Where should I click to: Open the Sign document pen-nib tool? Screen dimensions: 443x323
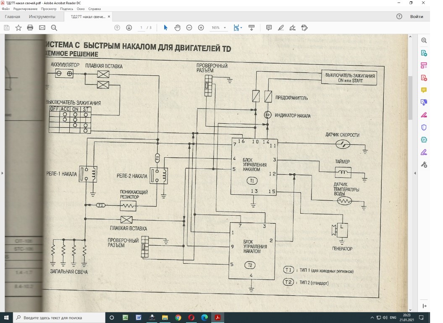[x=293, y=28]
